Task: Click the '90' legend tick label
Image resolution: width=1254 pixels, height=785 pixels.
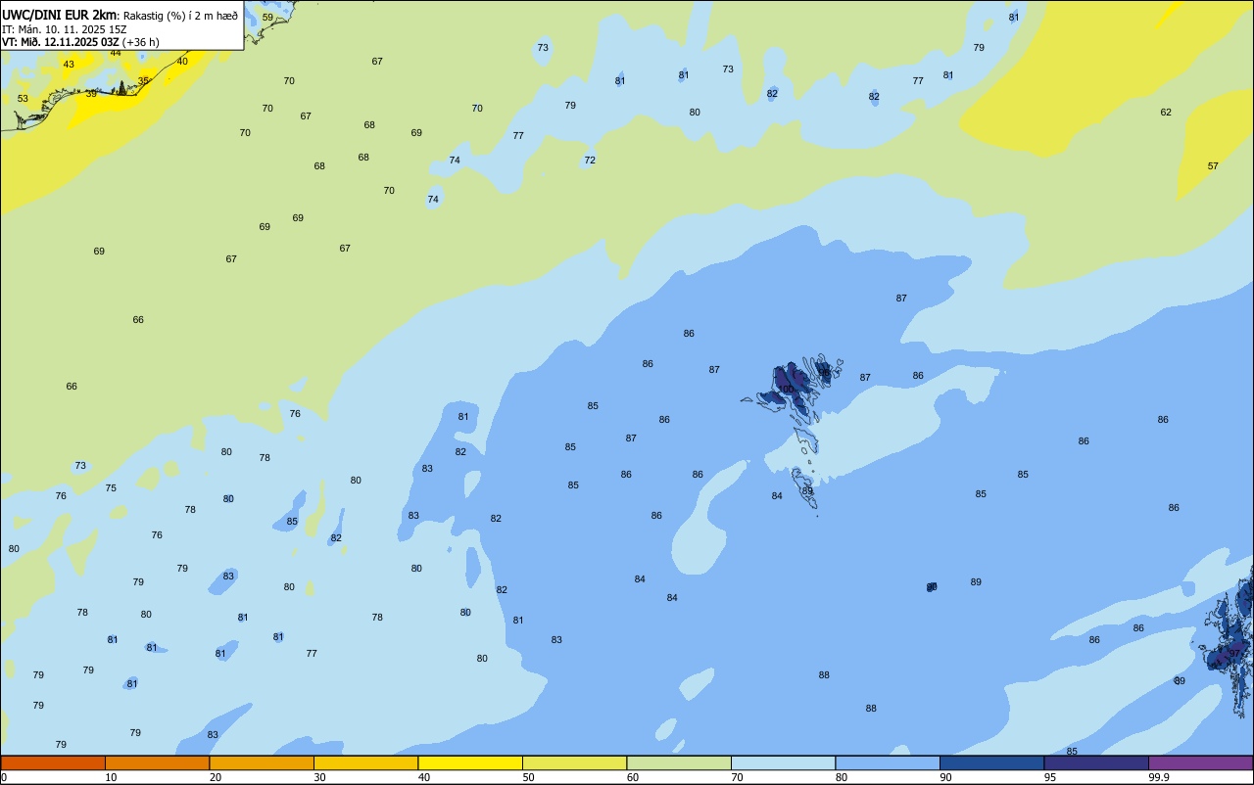Action: point(946,777)
